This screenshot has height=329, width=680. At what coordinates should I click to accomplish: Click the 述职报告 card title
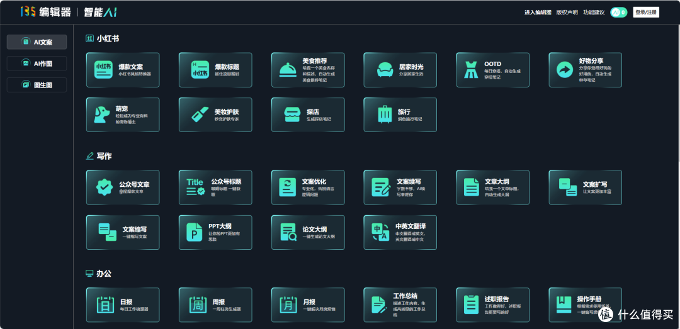pos(497,299)
